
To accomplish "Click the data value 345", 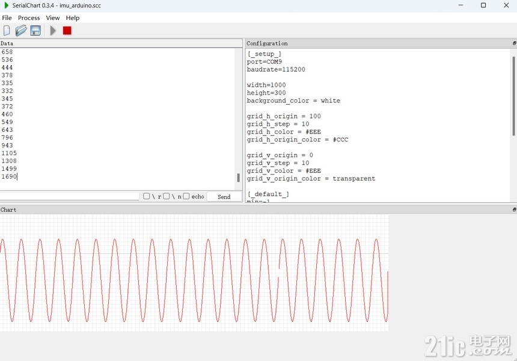I will click(7, 99).
